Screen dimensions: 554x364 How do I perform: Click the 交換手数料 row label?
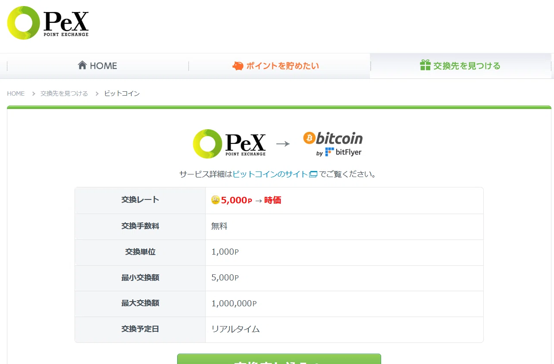140,226
